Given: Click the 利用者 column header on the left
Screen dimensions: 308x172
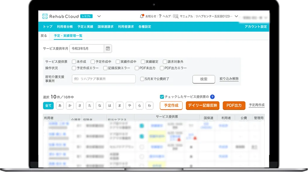Looking at the screenshot, I should [49, 118].
